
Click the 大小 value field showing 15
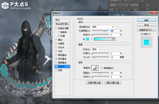[115, 57]
